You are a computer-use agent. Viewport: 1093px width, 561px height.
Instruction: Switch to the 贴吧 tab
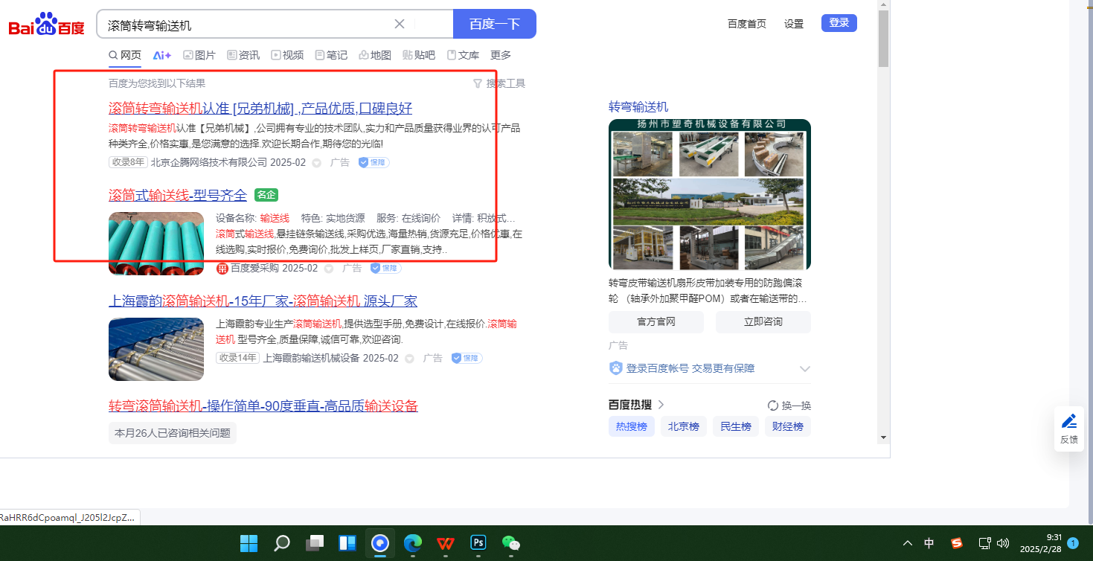tap(419, 55)
